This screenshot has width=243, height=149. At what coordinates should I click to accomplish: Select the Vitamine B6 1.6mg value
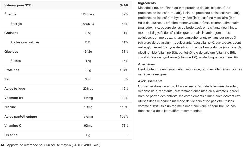coord(88,98)
